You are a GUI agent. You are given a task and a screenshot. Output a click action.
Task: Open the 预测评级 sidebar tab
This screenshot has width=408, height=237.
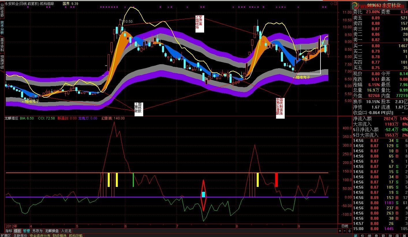point(2,62)
